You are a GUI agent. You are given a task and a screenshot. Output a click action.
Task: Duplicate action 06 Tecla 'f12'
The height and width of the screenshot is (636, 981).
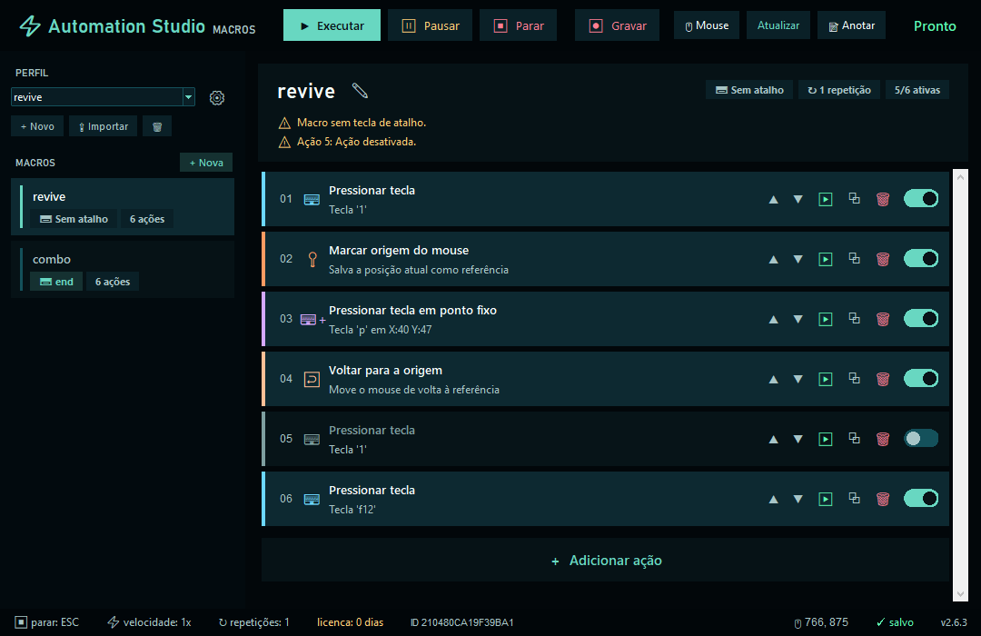[854, 499]
